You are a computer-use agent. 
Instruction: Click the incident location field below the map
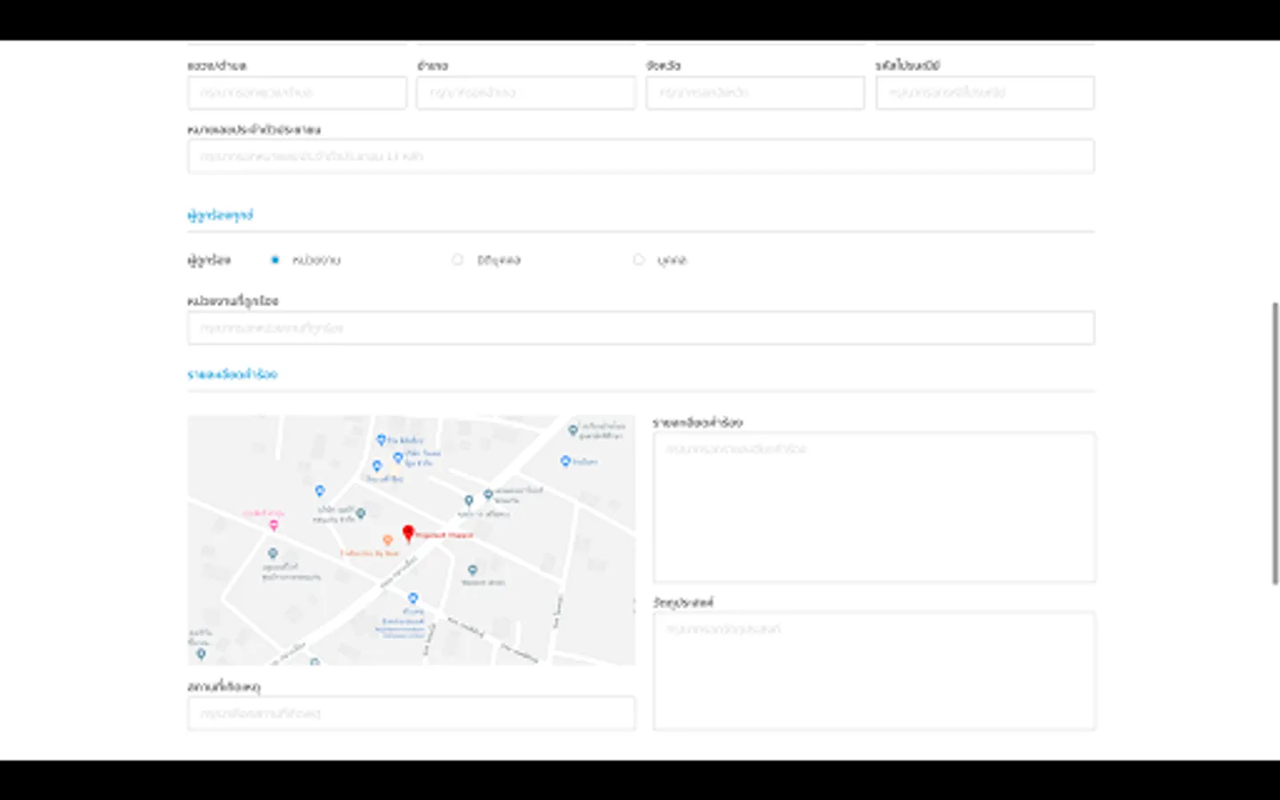[412, 714]
